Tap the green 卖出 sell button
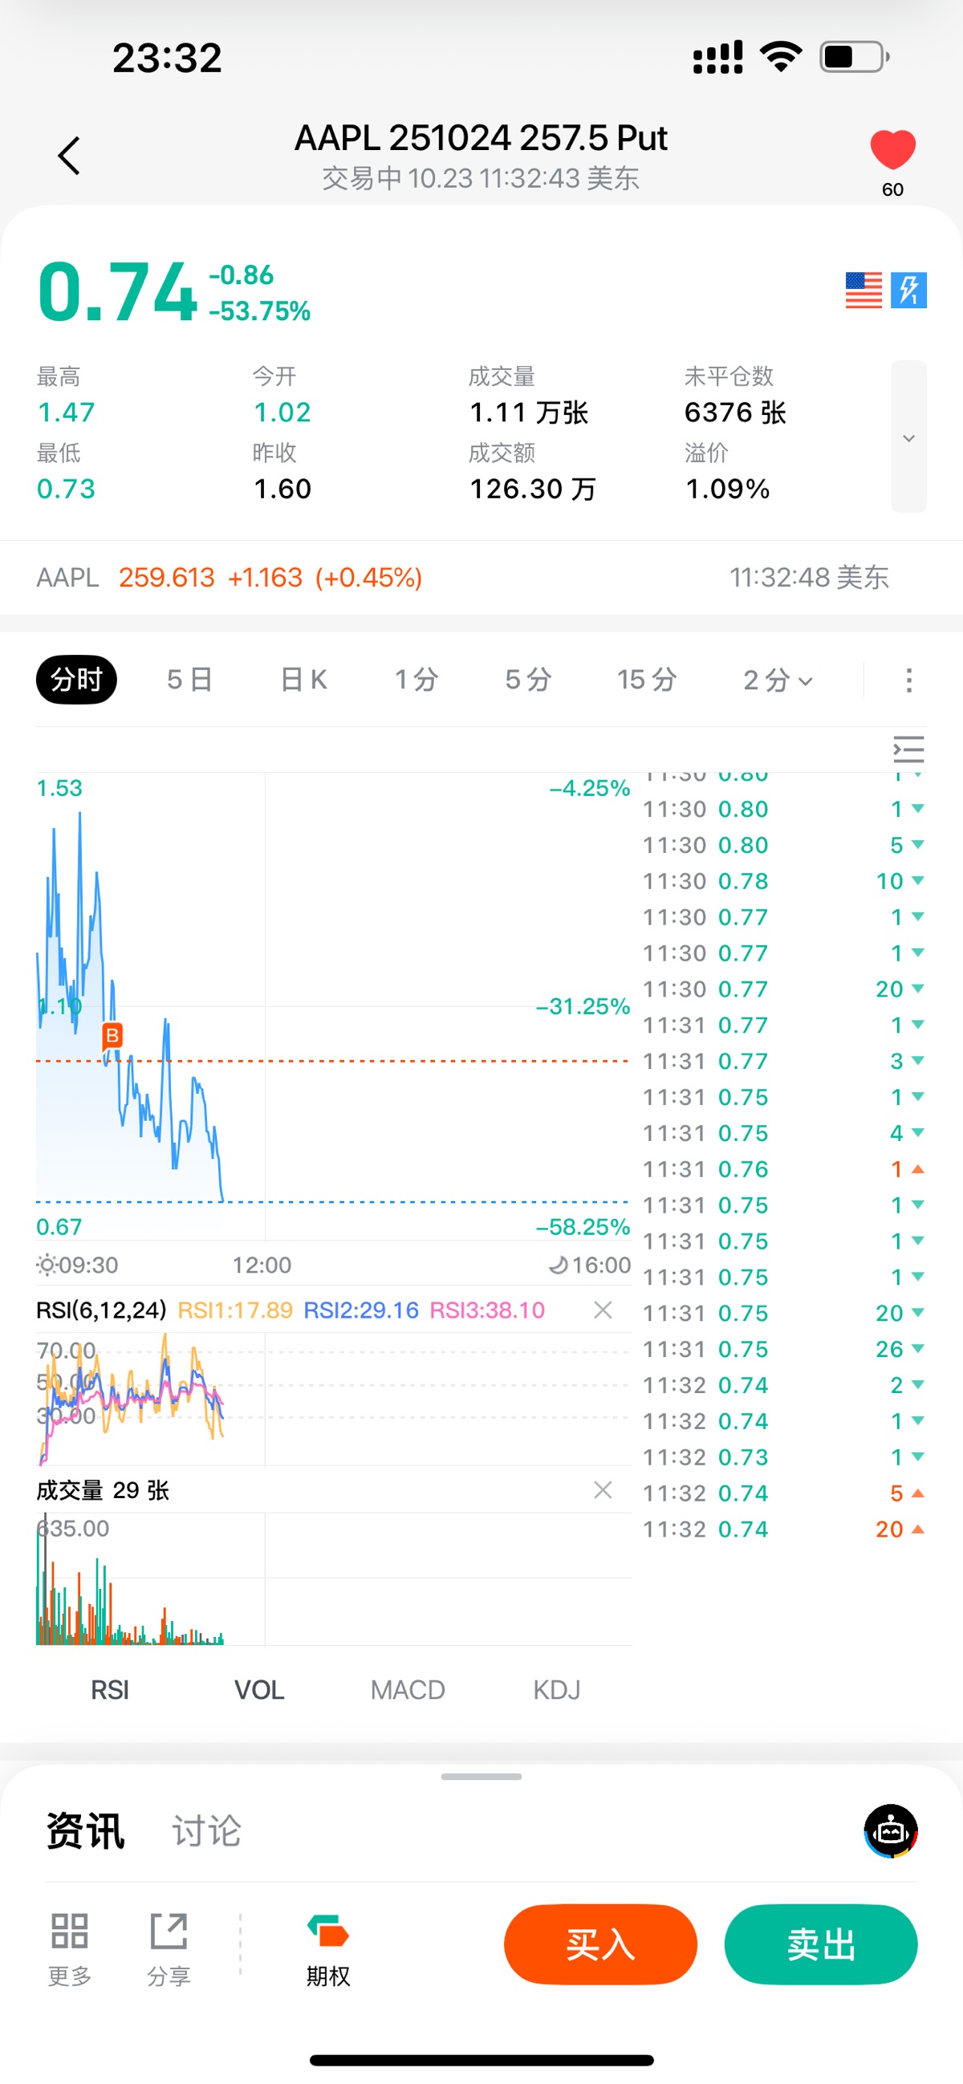963x2084 pixels. (821, 1944)
